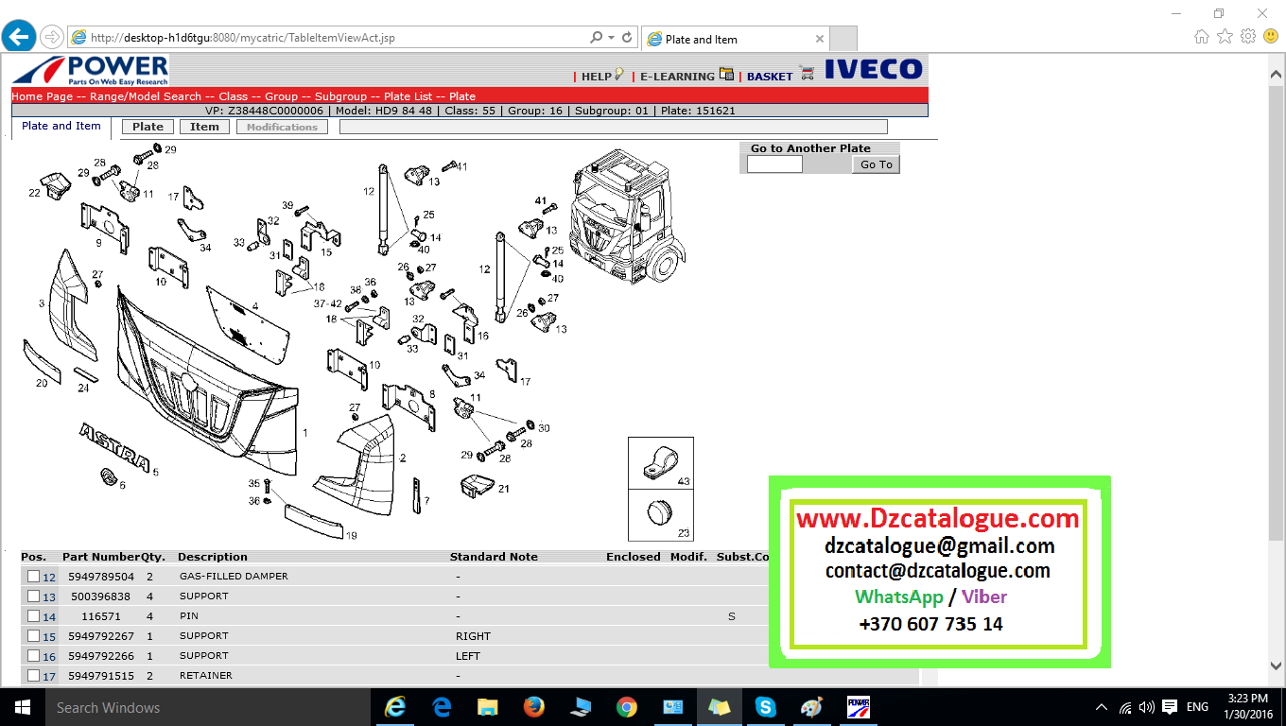The height and width of the screenshot is (726, 1286).
Task: Click the BASKET shopping cart icon
Action: pyautogui.click(x=807, y=74)
